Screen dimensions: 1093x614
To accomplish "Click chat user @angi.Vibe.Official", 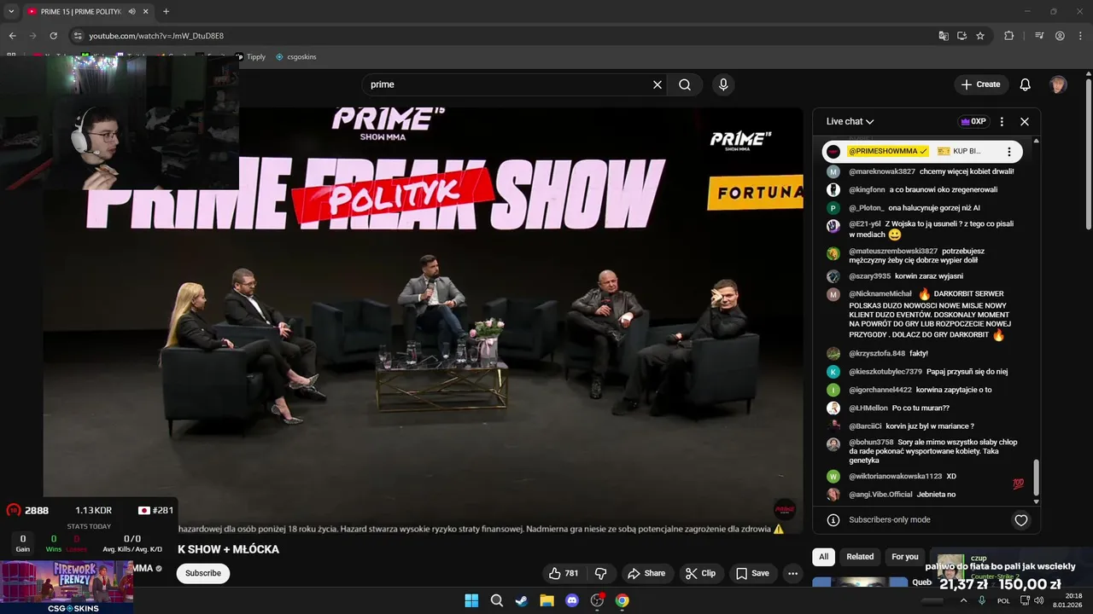I will click(881, 495).
